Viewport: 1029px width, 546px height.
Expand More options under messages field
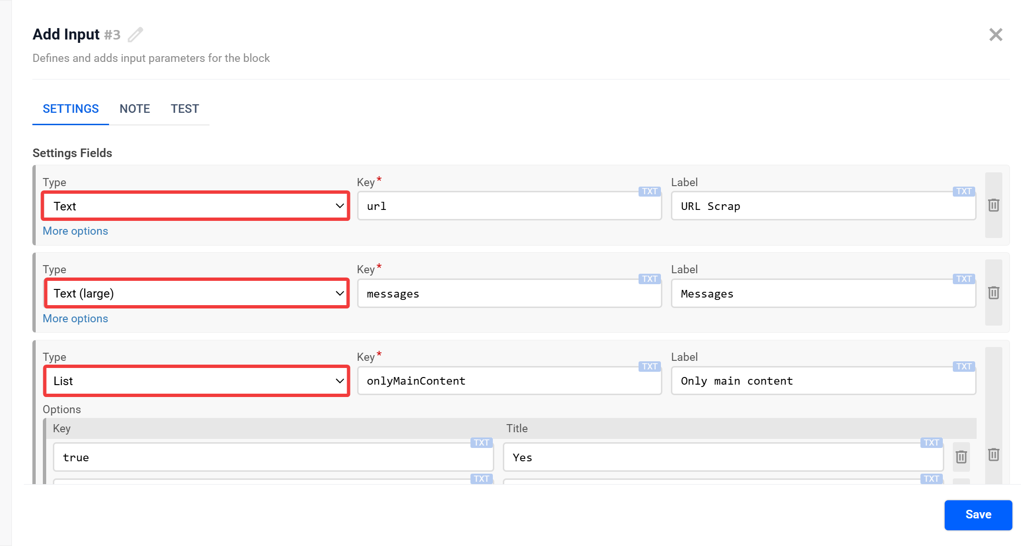(75, 318)
